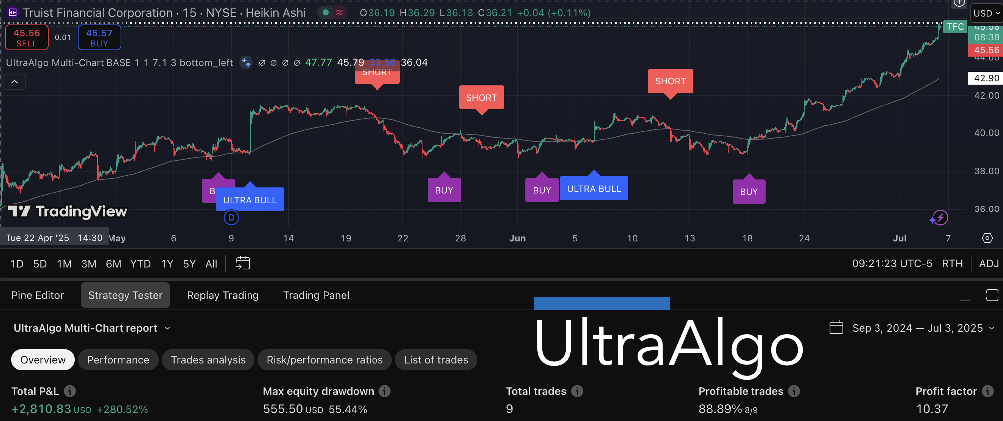Show info for Total P&L
The width and height of the screenshot is (1003, 421).
coord(70,391)
